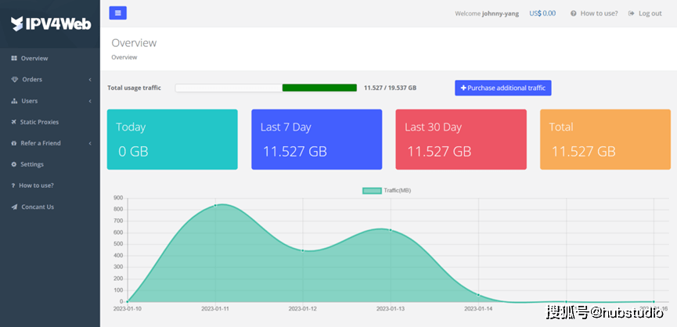Click the Orders diamond icon
The width and height of the screenshot is (677, 327).
[x=14, y=80]
